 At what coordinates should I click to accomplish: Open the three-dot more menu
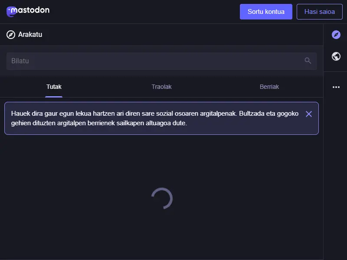(336, 87)
